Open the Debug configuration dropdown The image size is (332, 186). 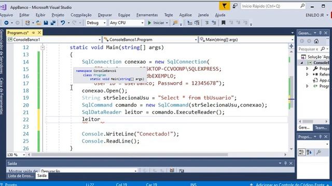pyautogui.click(x=96, y=23)
